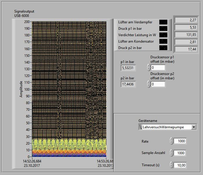The height and width of the screenshot is (175, 203).
Task: Click the I/O icon in the Gerätename field
Action: (x=140, y=127)
